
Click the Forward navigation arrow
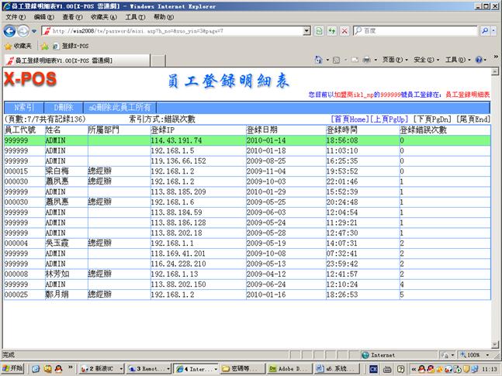click(24, 31)
